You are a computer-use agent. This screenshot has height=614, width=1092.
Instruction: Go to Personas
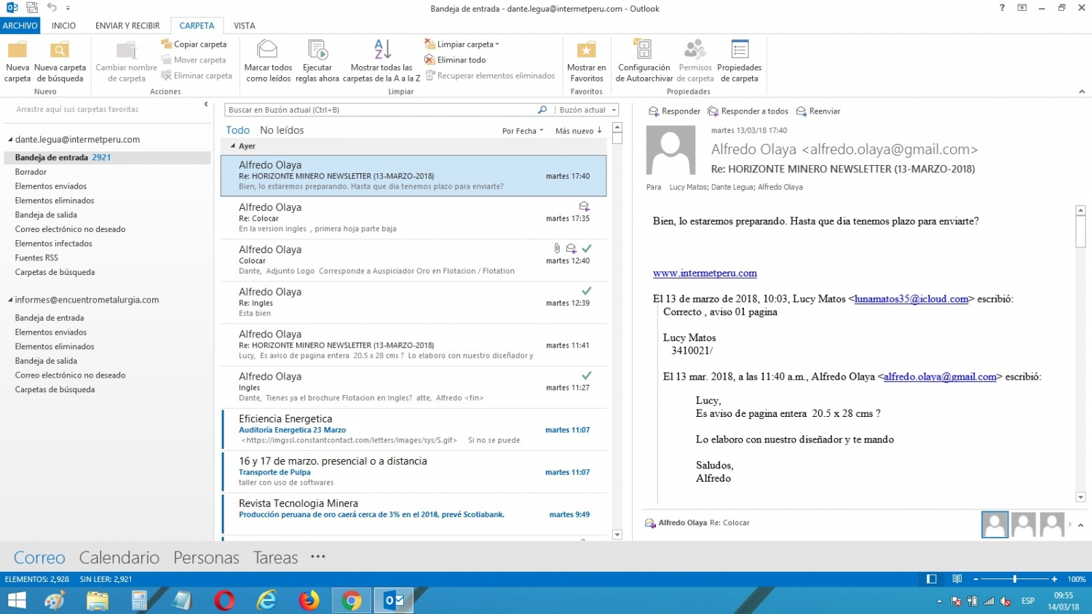206,558
